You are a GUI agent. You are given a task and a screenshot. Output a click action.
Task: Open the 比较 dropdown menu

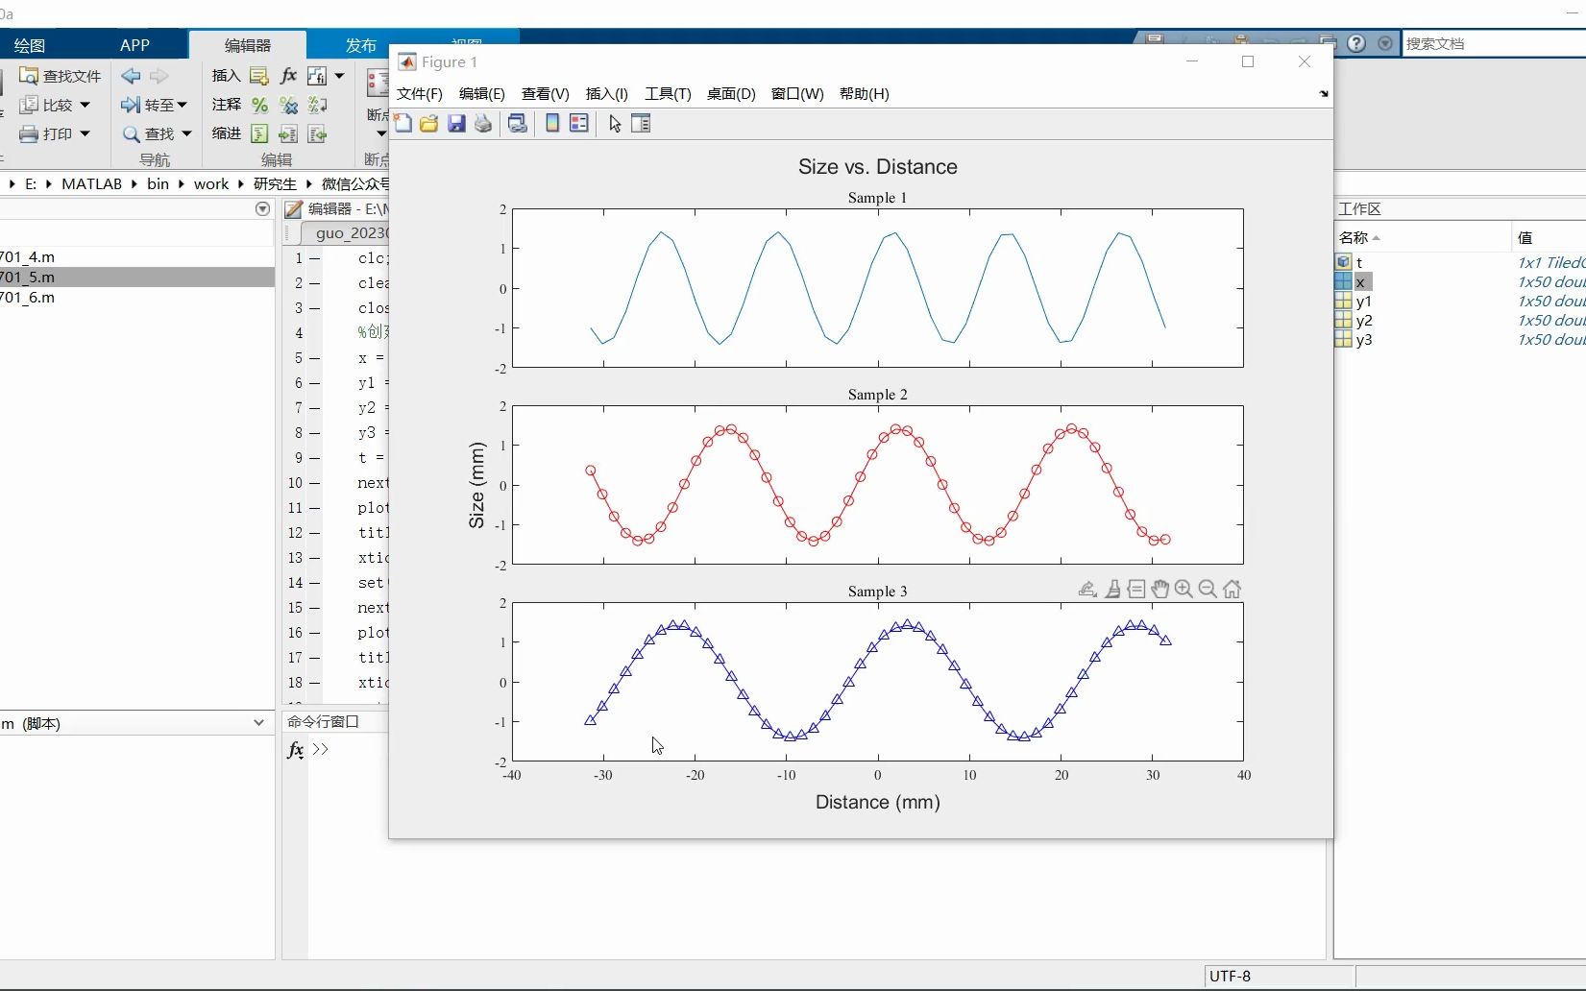tap(85, 105)
